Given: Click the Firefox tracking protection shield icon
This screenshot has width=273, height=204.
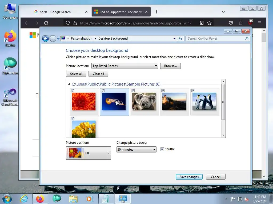Looking at the screenshot, I should click(x=68, y=23).
